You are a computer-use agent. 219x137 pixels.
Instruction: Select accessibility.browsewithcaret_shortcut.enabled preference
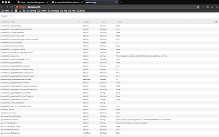pos(109,39)
